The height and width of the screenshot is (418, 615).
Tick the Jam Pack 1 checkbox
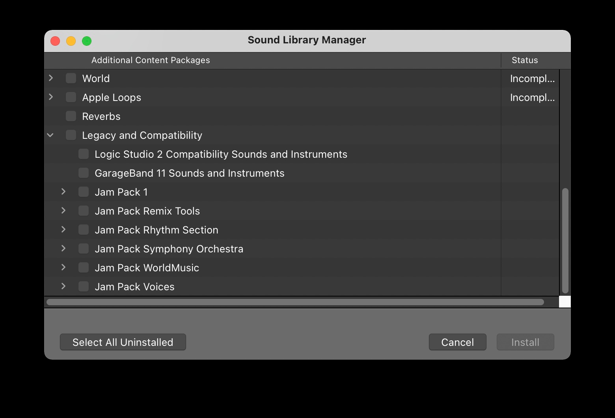(x=84, y=192)
